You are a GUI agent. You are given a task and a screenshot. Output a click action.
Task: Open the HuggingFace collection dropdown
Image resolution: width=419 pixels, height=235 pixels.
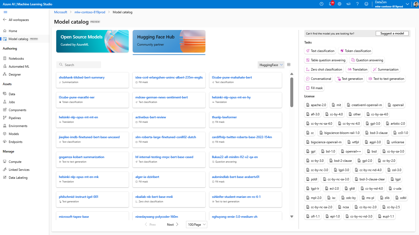[x=271, y=65]
